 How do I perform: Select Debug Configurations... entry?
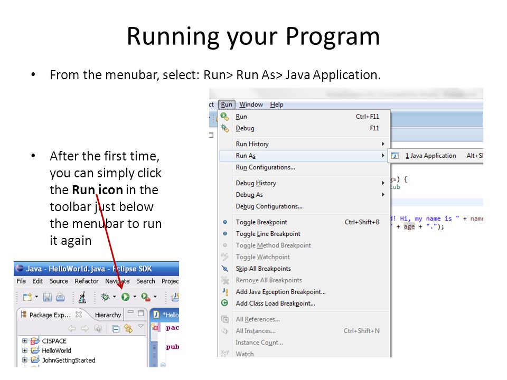(304, 206)
